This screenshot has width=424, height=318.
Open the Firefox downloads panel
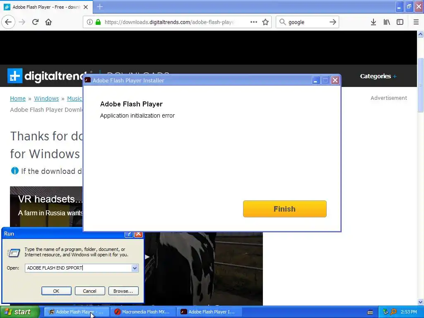click(373, 22)
